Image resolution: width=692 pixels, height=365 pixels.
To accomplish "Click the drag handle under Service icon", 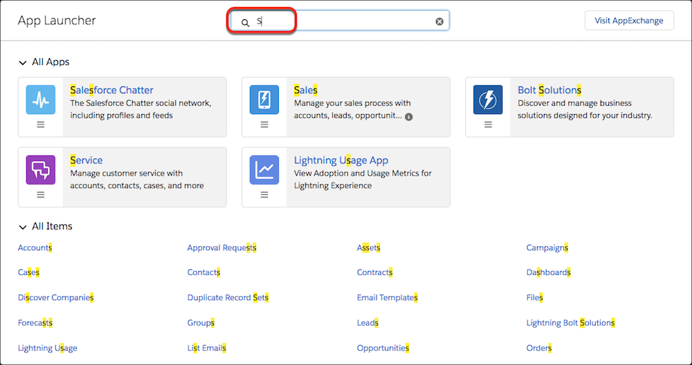I will tap(41, 195).
